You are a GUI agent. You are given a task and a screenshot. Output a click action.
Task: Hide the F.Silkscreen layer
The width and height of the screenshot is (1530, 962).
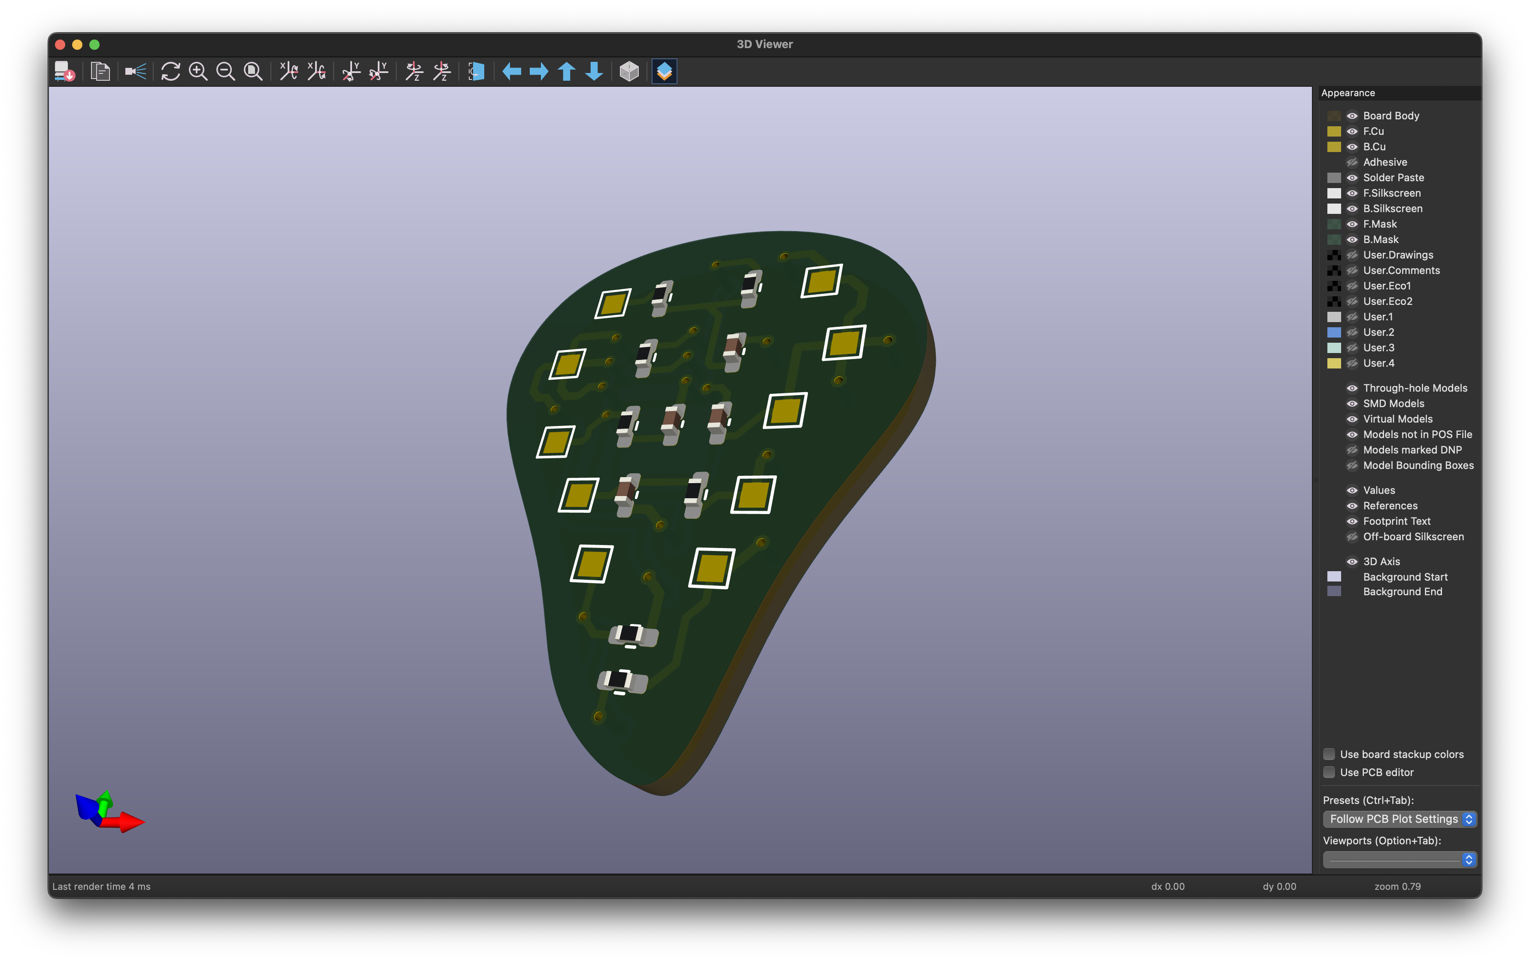(x=1352, y=193)
